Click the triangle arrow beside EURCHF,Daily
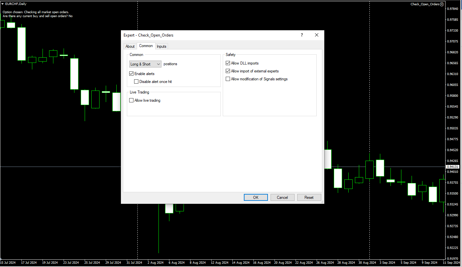The image size is (462, 267). (x=3, y=4)
